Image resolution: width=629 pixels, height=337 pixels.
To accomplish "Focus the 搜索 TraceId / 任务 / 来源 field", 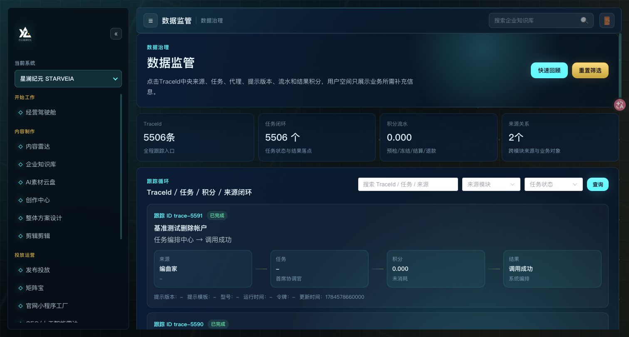I will click(408, 184).
